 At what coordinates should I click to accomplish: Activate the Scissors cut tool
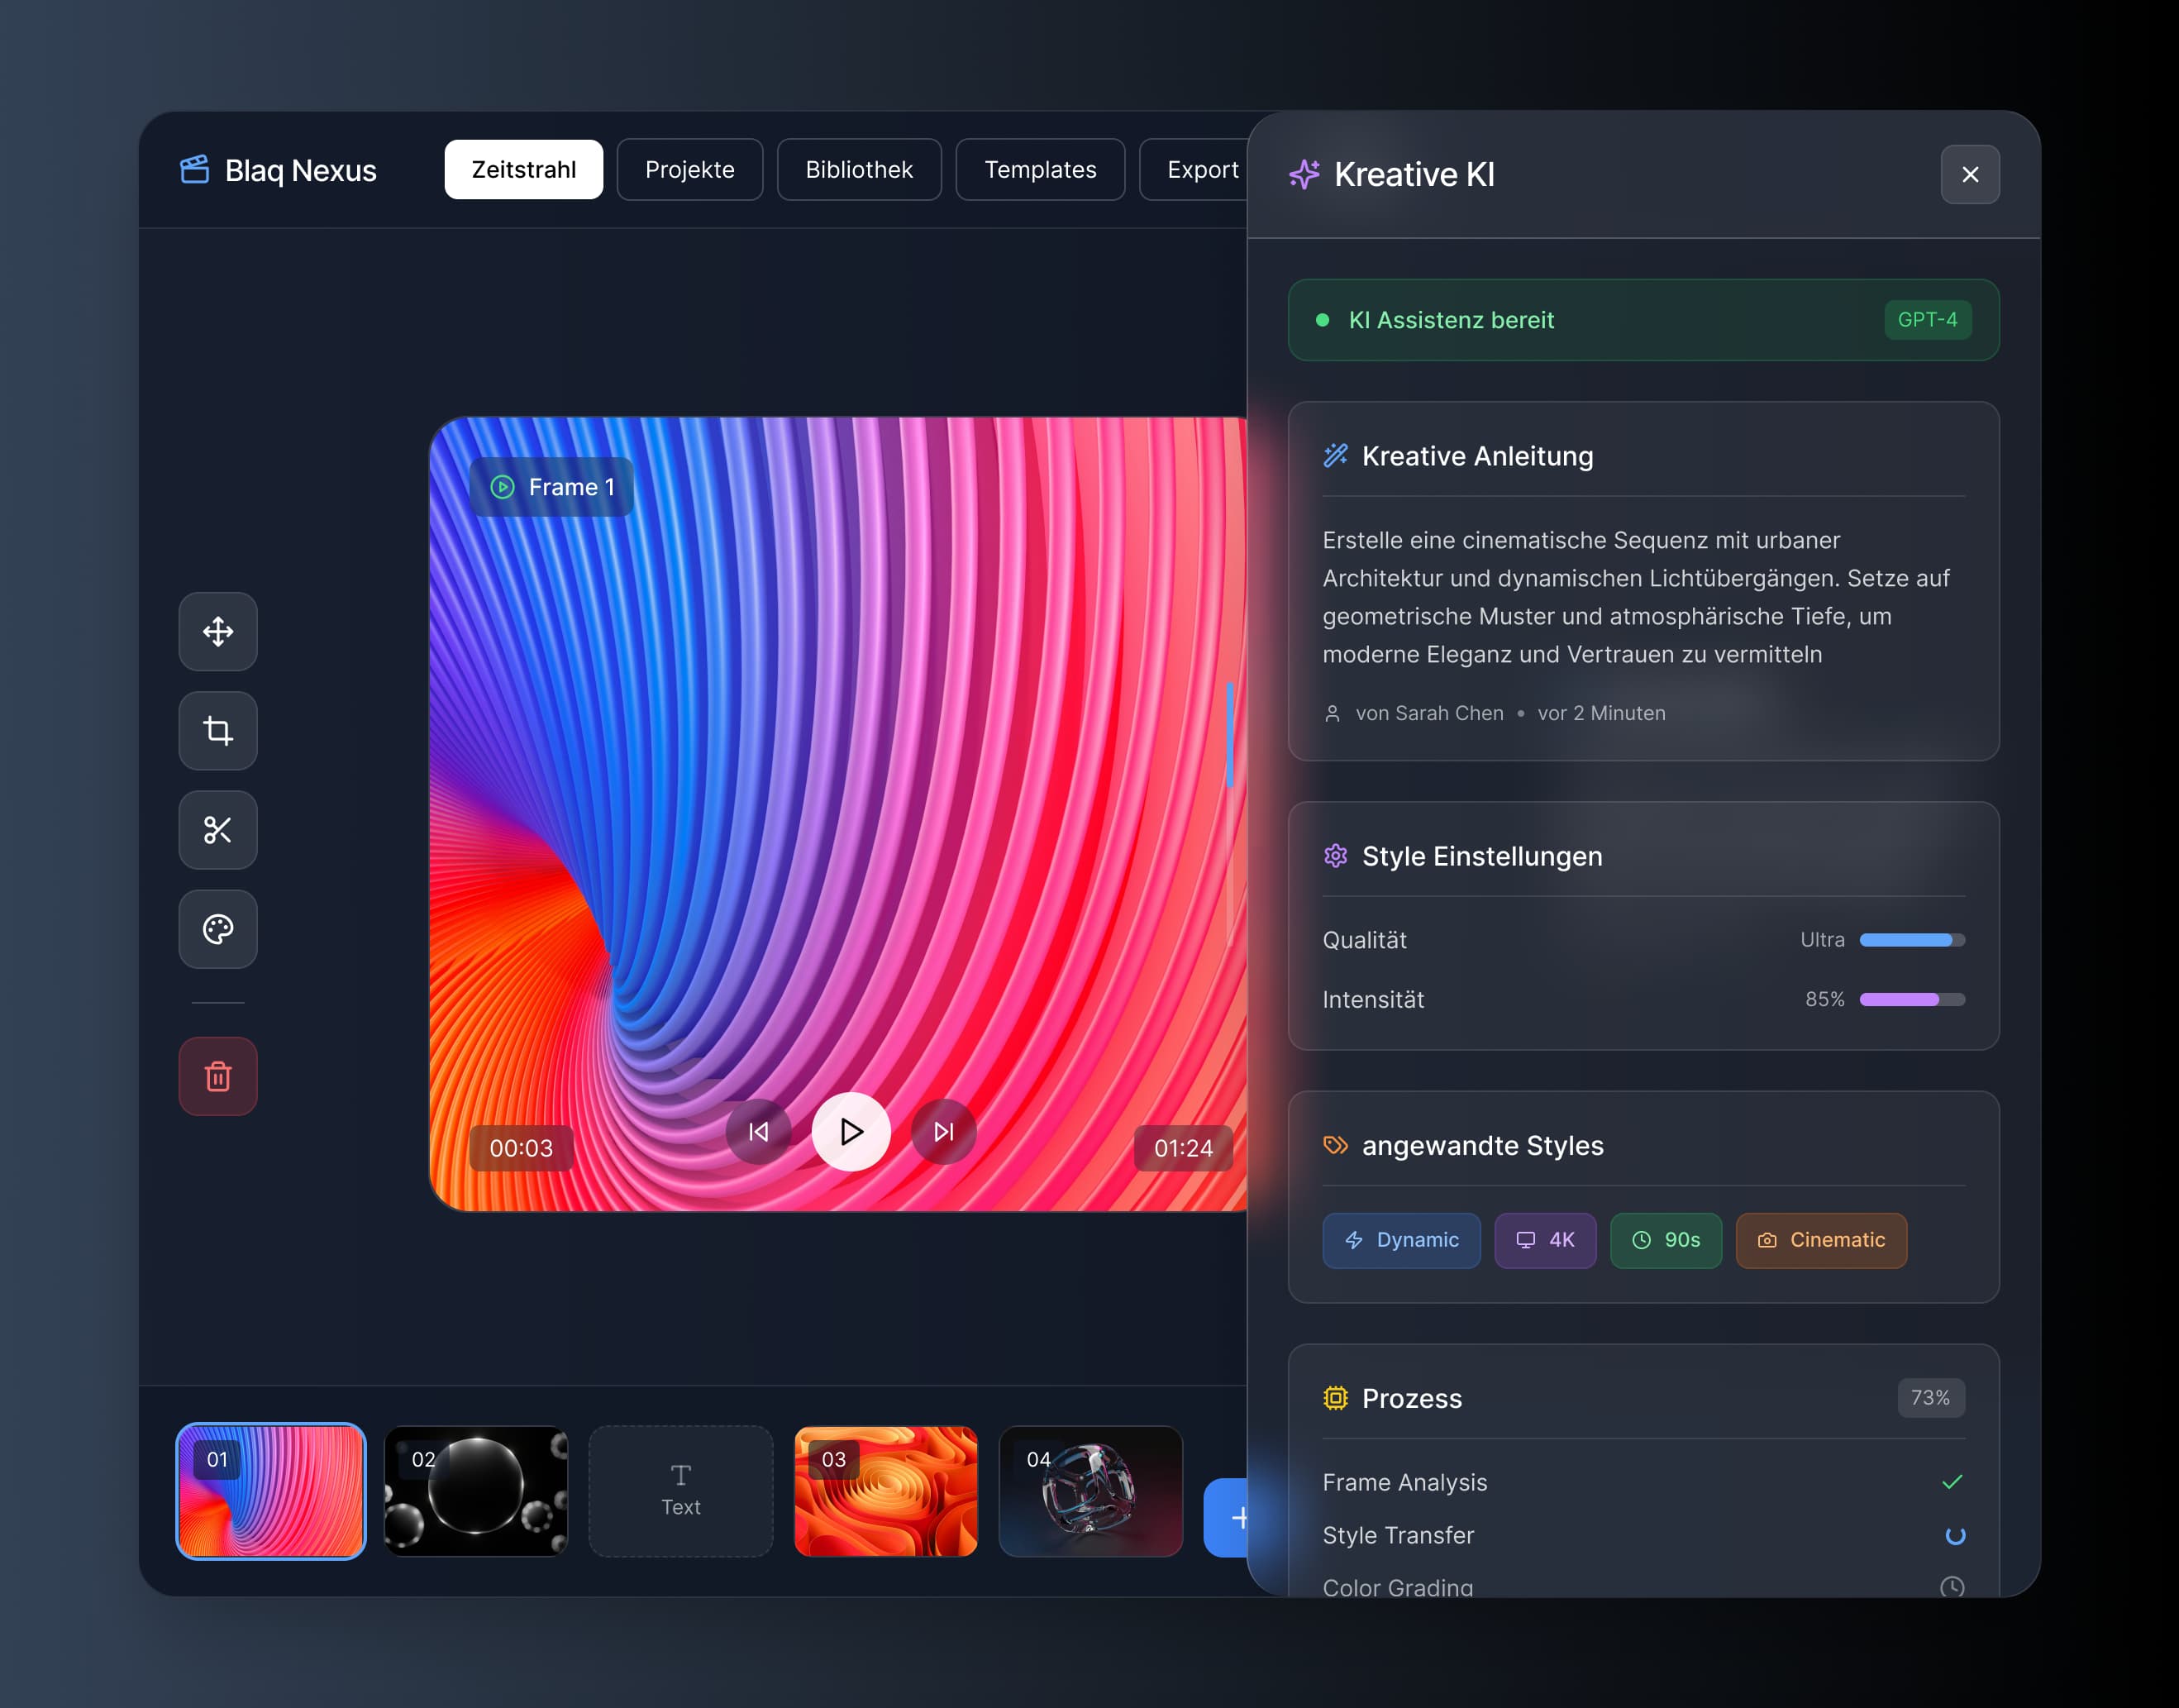pos(218,829)
